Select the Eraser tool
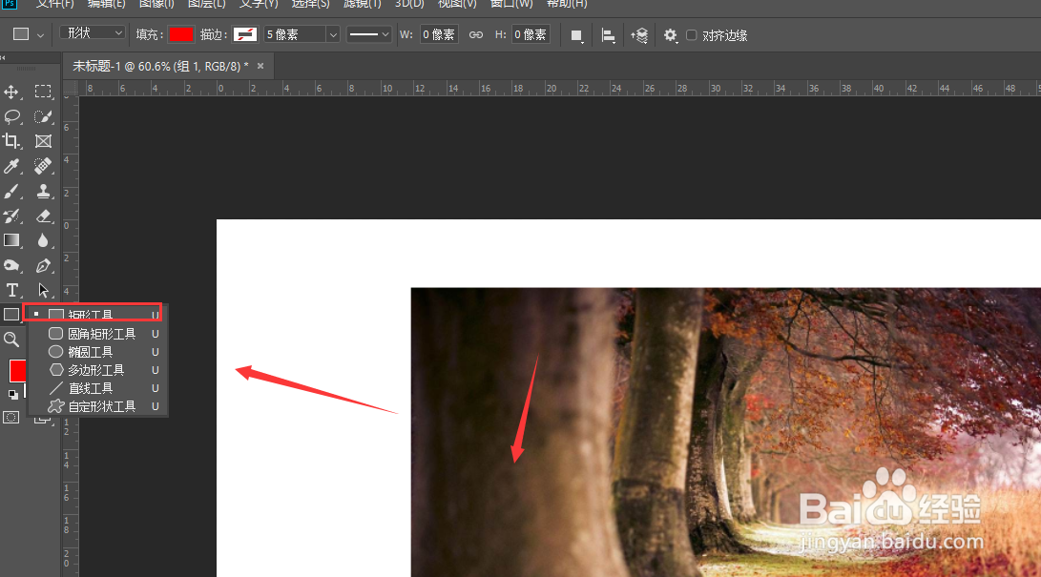This screenshot has height=577, width=1041. [43, 216]
